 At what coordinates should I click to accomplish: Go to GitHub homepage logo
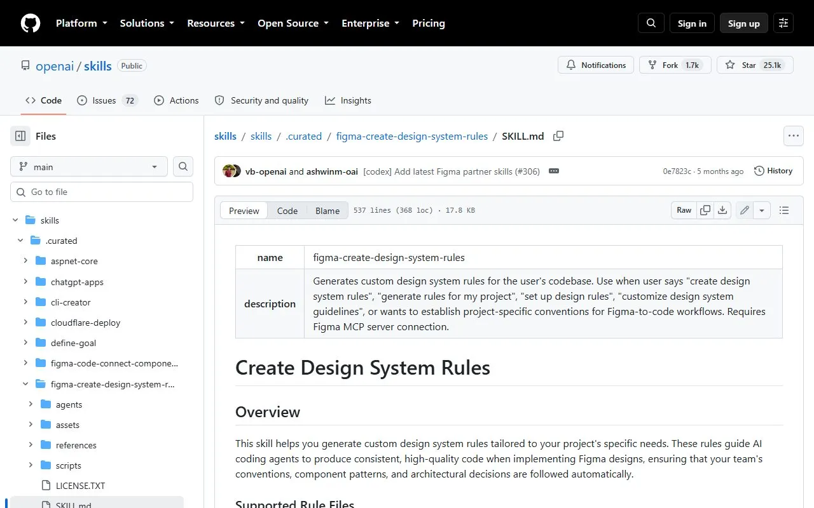[31, 23]
